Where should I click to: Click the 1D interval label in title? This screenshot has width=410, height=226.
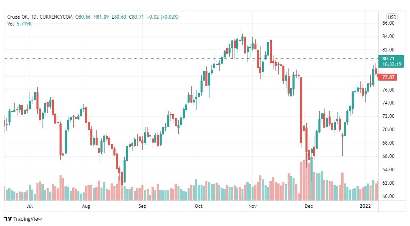click(34, 17)
